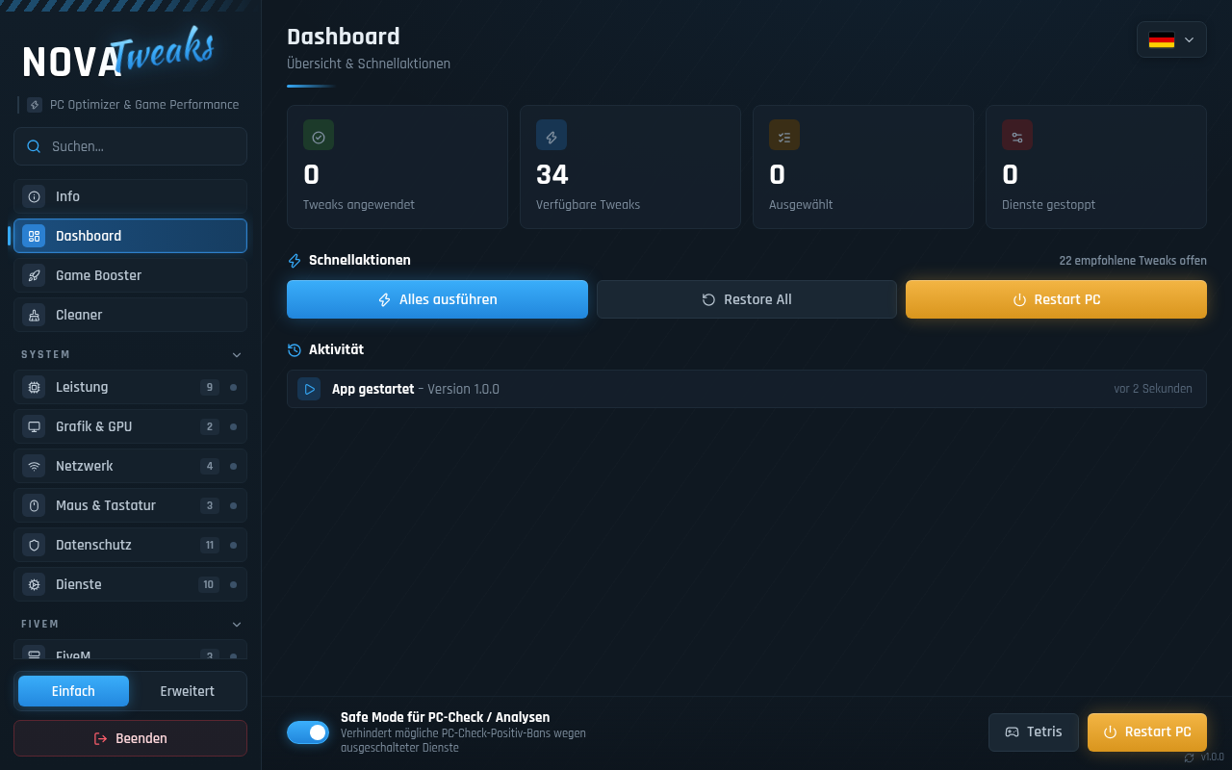The image size is (1232, 770).
Task: Click the Maus & Tastatur mouse icon
Action: click(35, 505)
